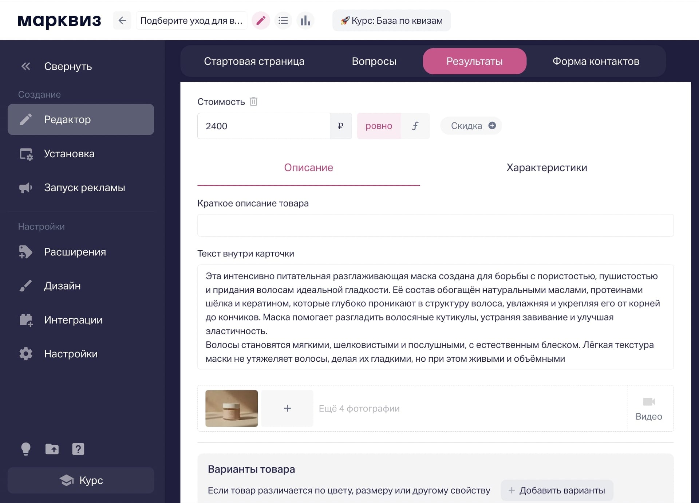Collapse the sidebar via Свернуть
This screenshot has width=699, height=503.
68,66
